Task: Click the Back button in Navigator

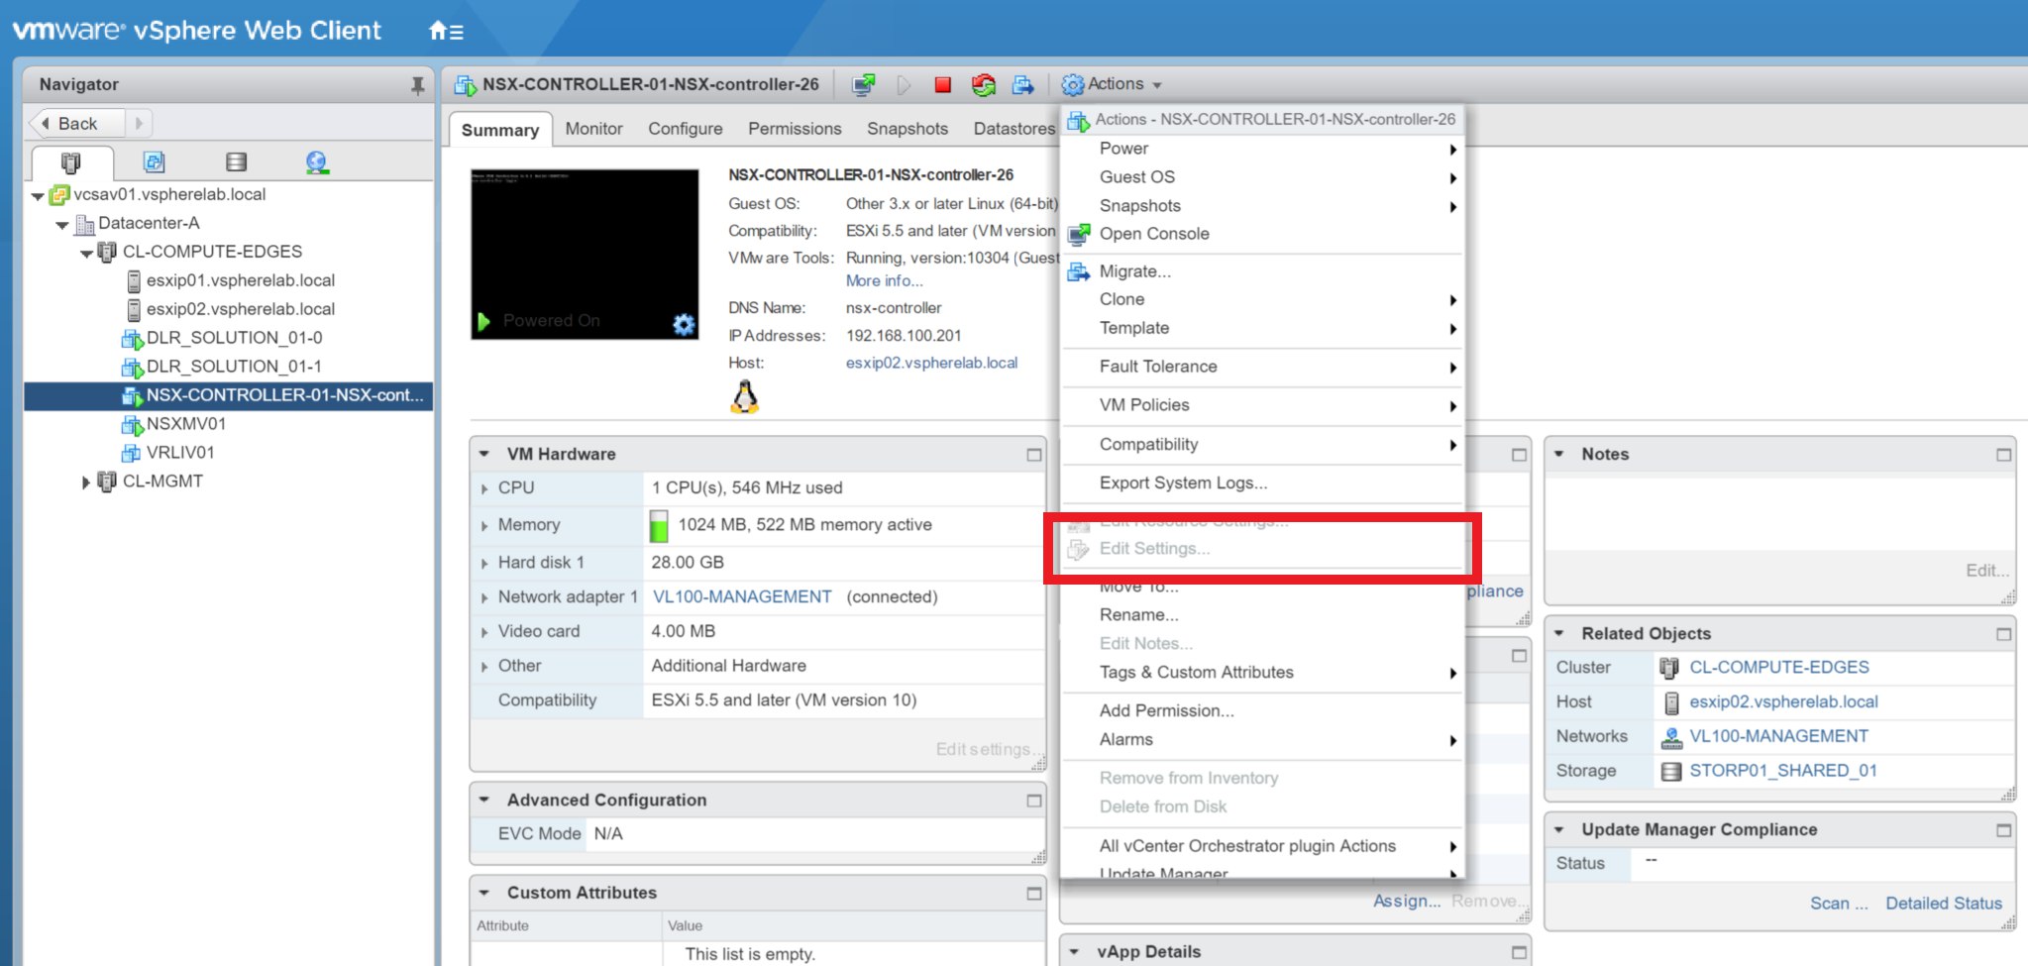Action: click(x=77, y=124)
